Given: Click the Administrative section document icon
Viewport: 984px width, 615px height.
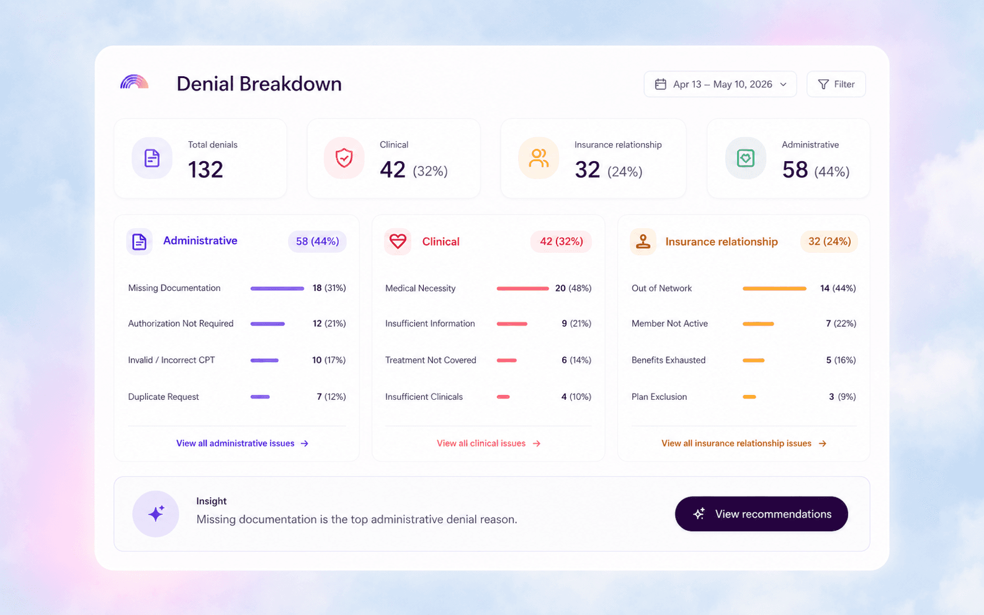Looking at the screenshot, I should (139, 242).
